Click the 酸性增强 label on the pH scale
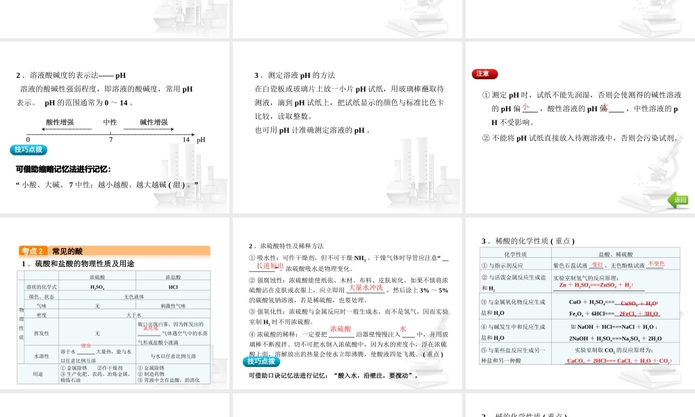The height and width of the screenshot is (417, 695). (x=60, y=122)
